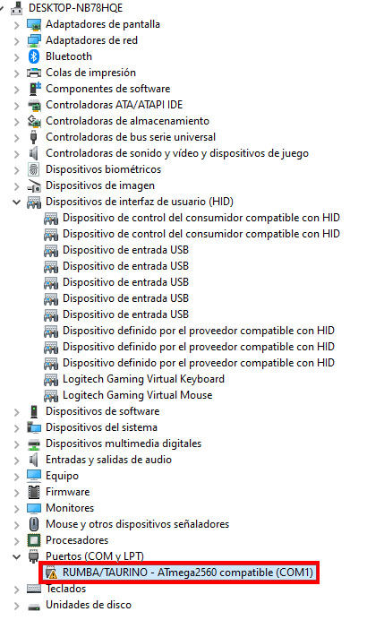The width and height of the screenshot is (367, 620).
Task: Expand the Teclados category
Action: click(x=17, y=590)
